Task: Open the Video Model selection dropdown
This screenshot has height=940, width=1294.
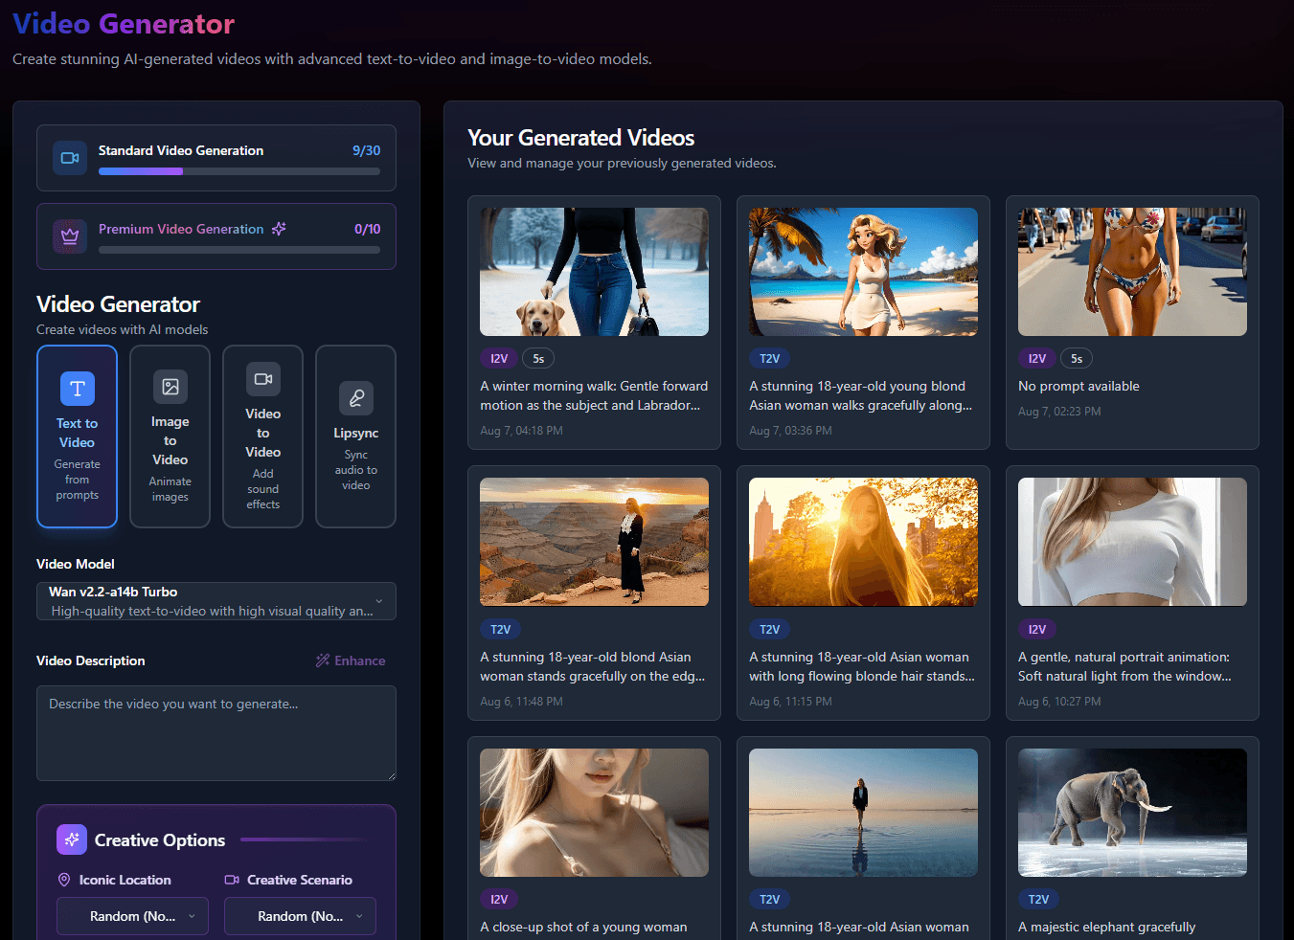Action: 216,601
